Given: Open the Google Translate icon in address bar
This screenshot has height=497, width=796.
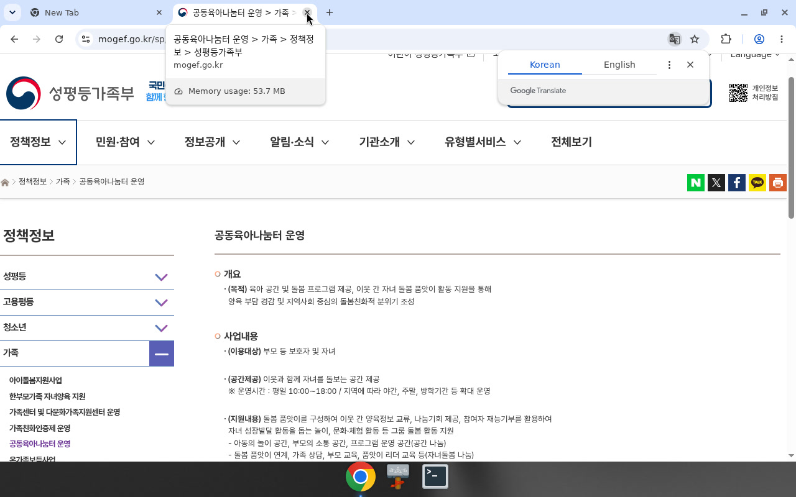Looking at the screenshot, I should tap(674, 39).
